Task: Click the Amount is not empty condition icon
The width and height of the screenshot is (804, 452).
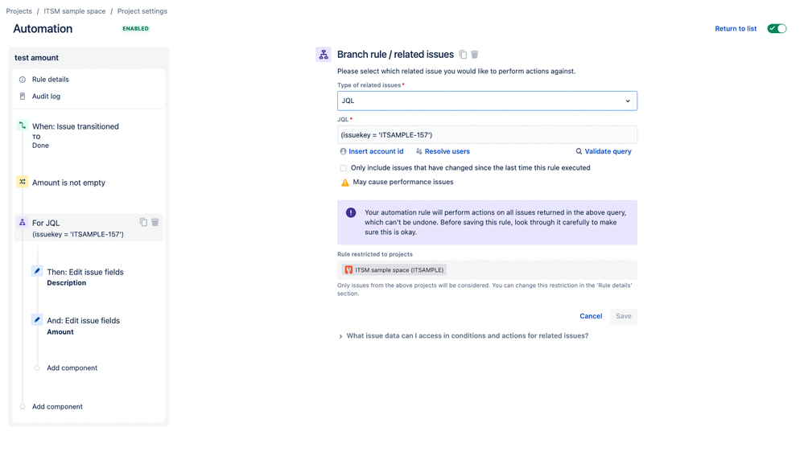Action: (x=22, y=182)
